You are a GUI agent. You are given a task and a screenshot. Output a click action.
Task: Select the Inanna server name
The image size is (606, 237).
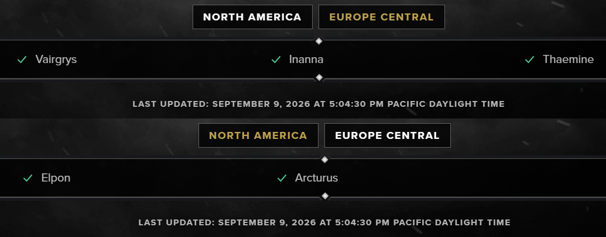306,60
